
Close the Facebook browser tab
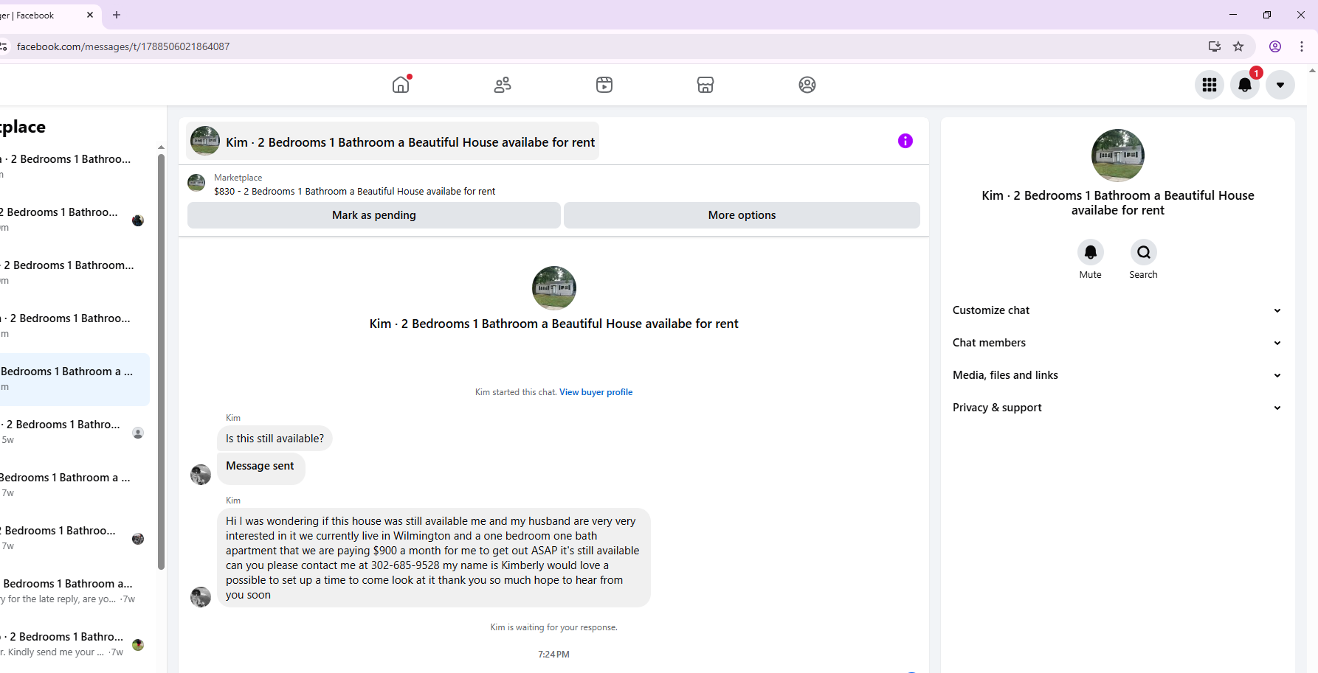click(x=90, y=15)
